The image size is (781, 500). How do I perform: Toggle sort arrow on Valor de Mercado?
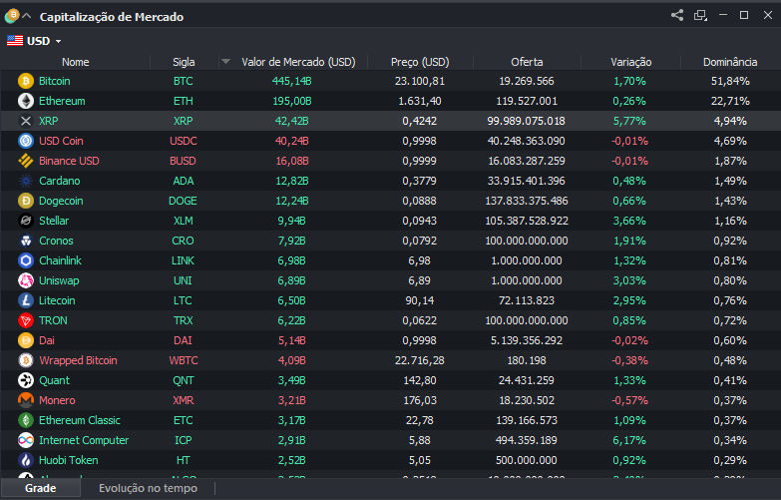point(225,61)
